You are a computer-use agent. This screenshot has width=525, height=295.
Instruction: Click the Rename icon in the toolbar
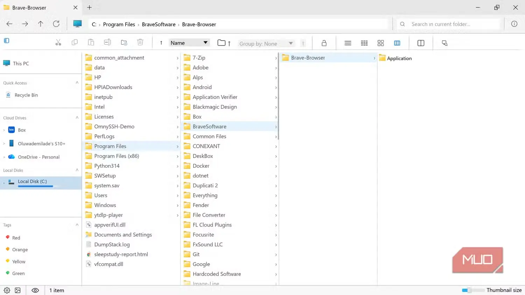pos(107,43)
